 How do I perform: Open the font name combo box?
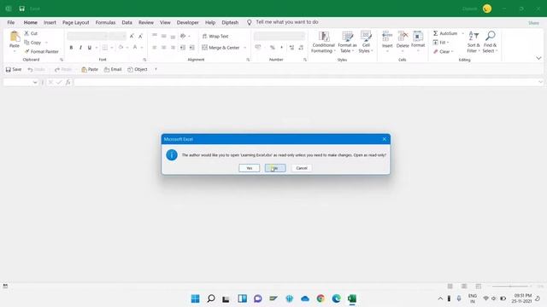(x=87, y=36)
